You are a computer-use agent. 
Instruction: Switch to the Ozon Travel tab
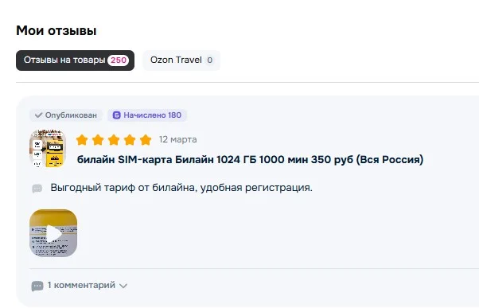181,60
